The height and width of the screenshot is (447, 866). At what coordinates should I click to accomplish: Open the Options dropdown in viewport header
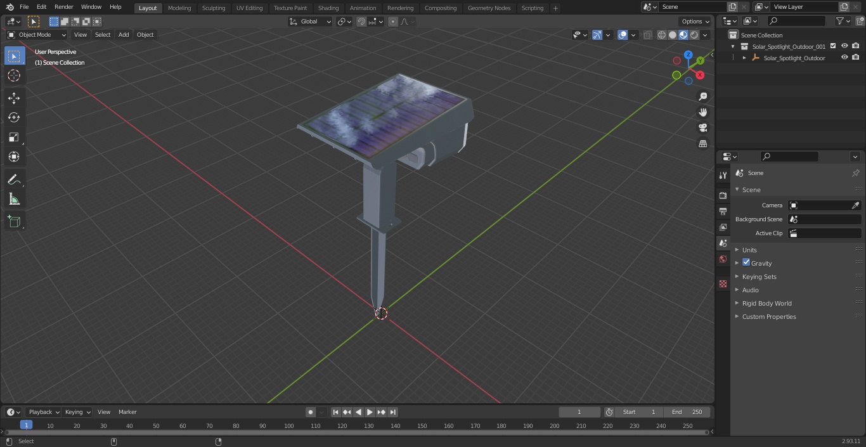(695, 22)
